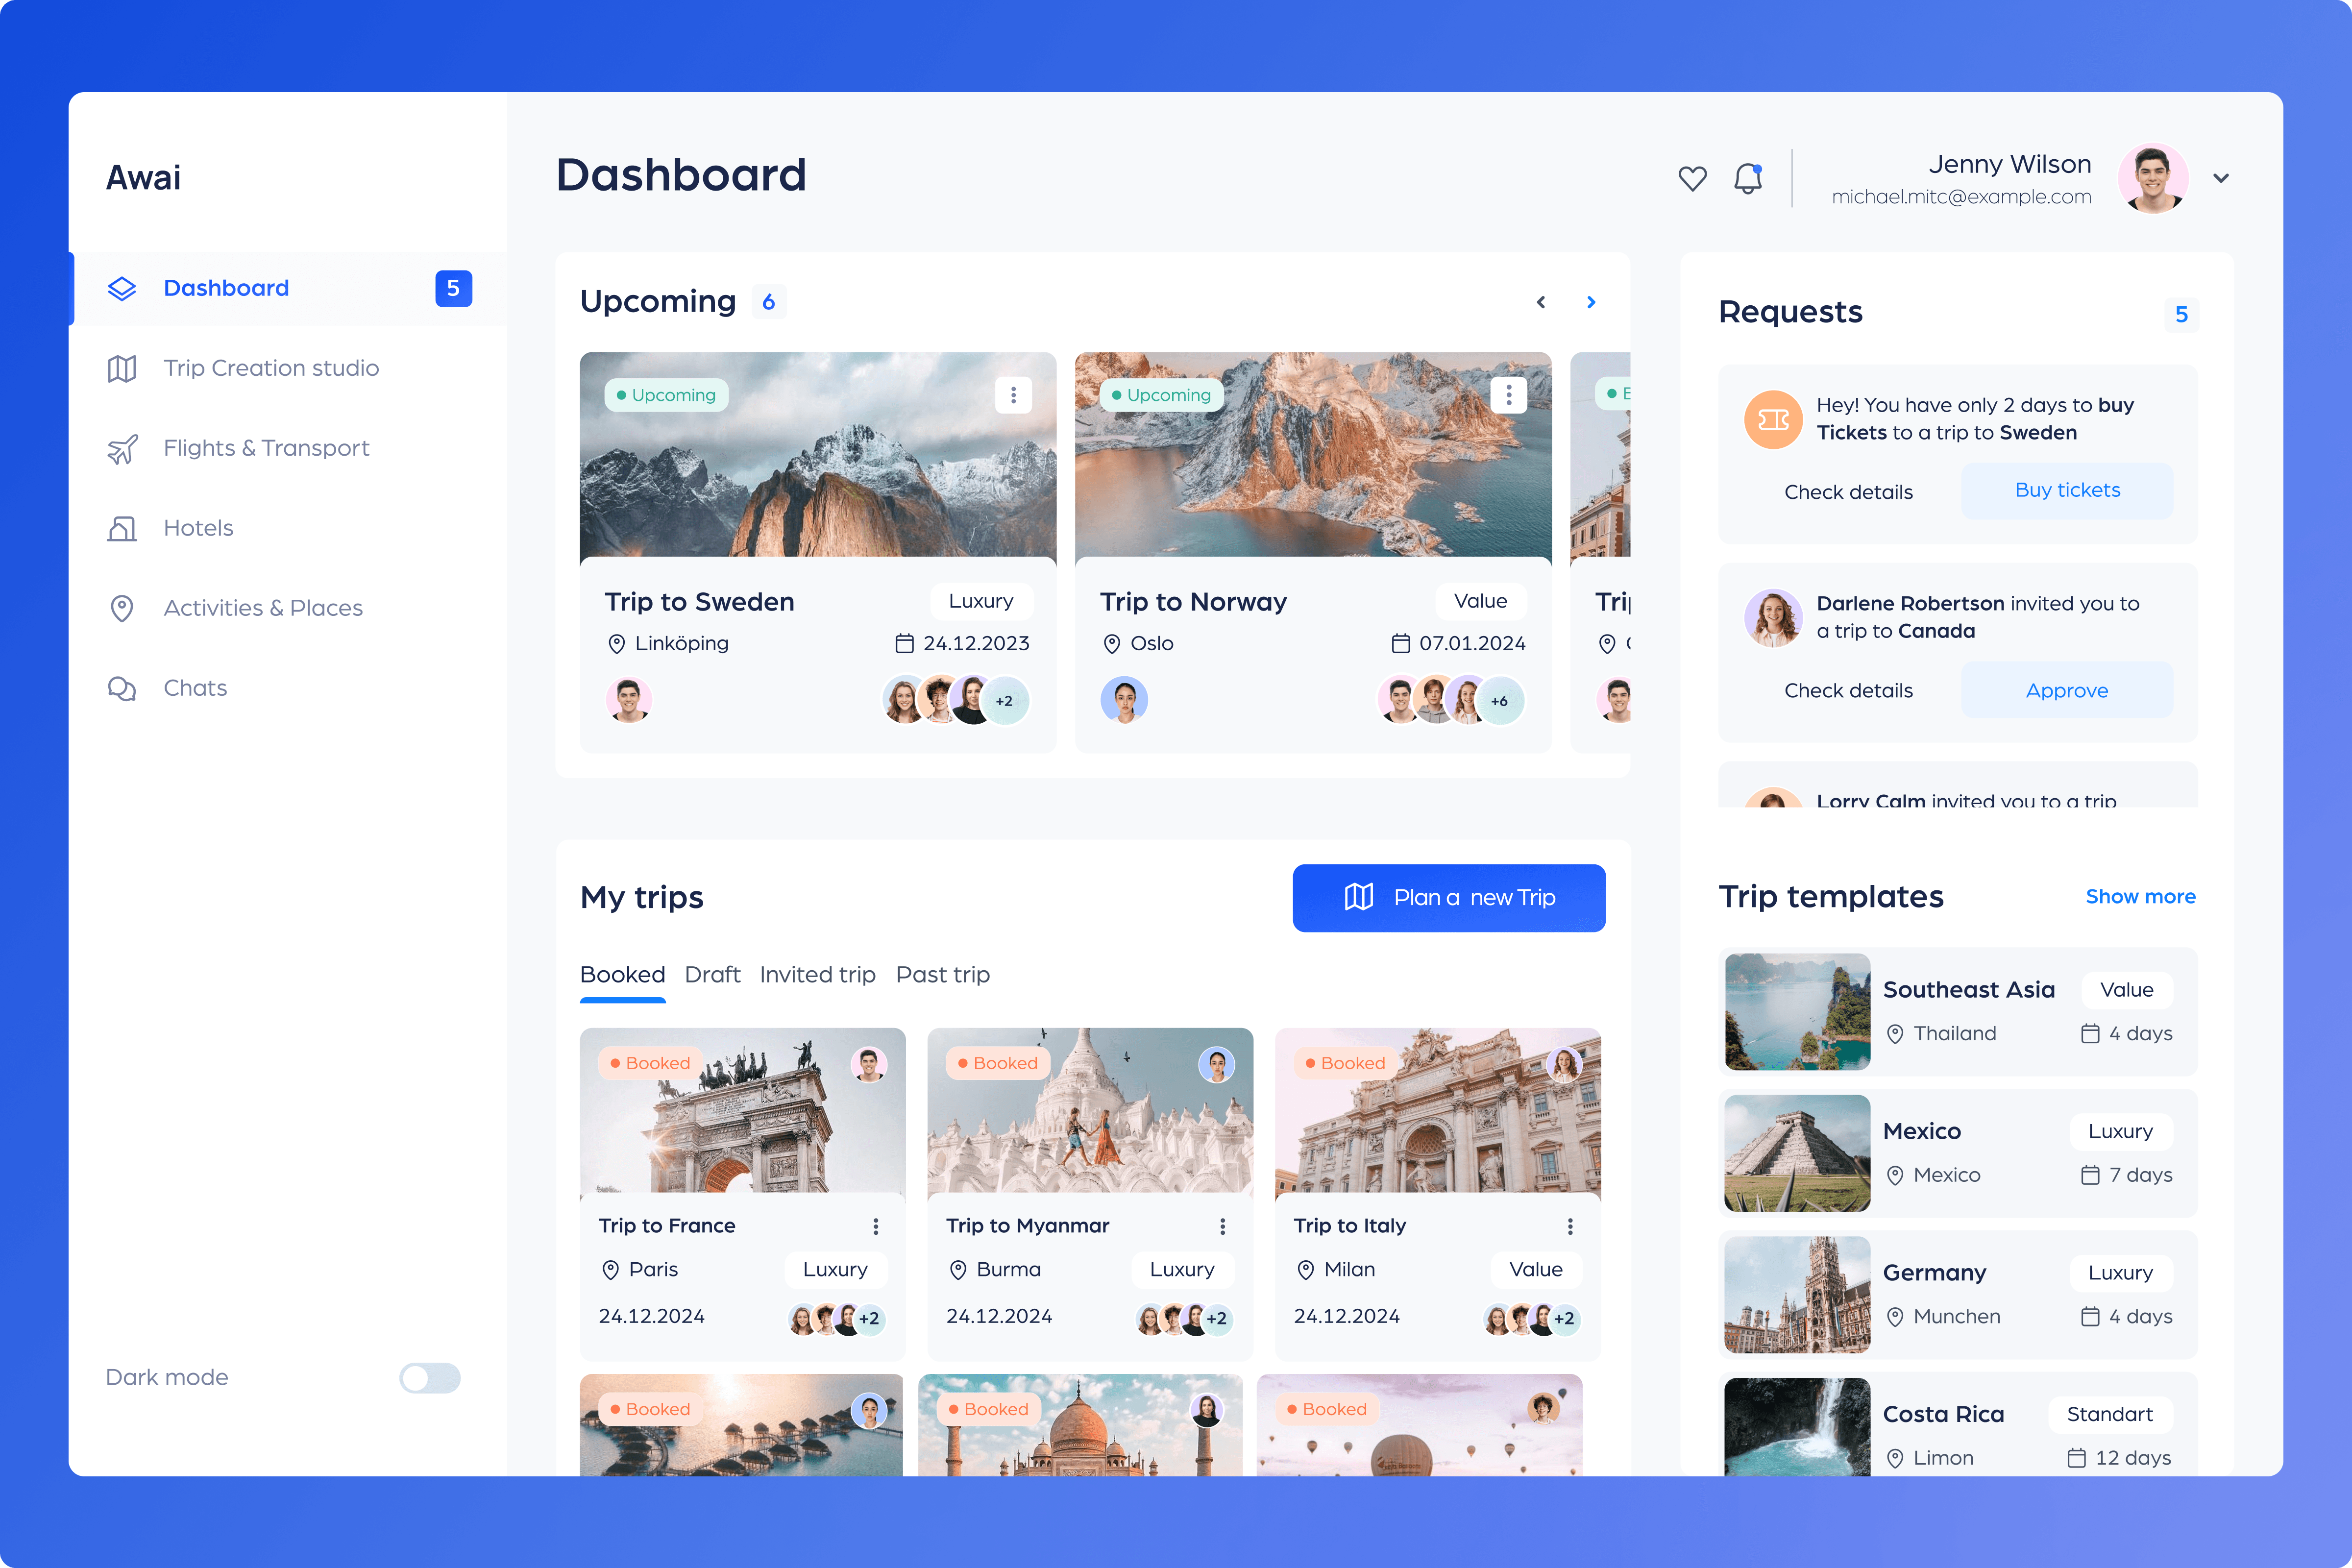Toggle Dark mode switch
This screenshot has width=2352, height=1568.
[x=429, y=1377]
